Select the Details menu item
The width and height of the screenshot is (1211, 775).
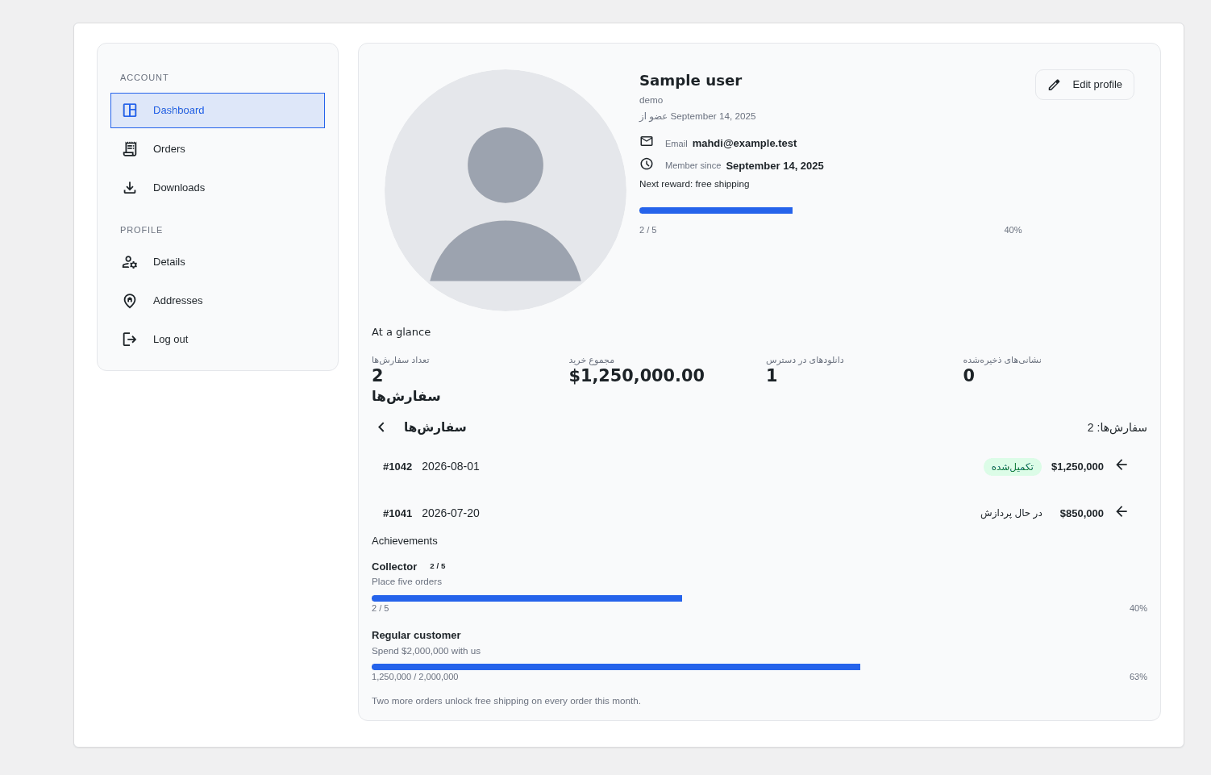point(218,262)
